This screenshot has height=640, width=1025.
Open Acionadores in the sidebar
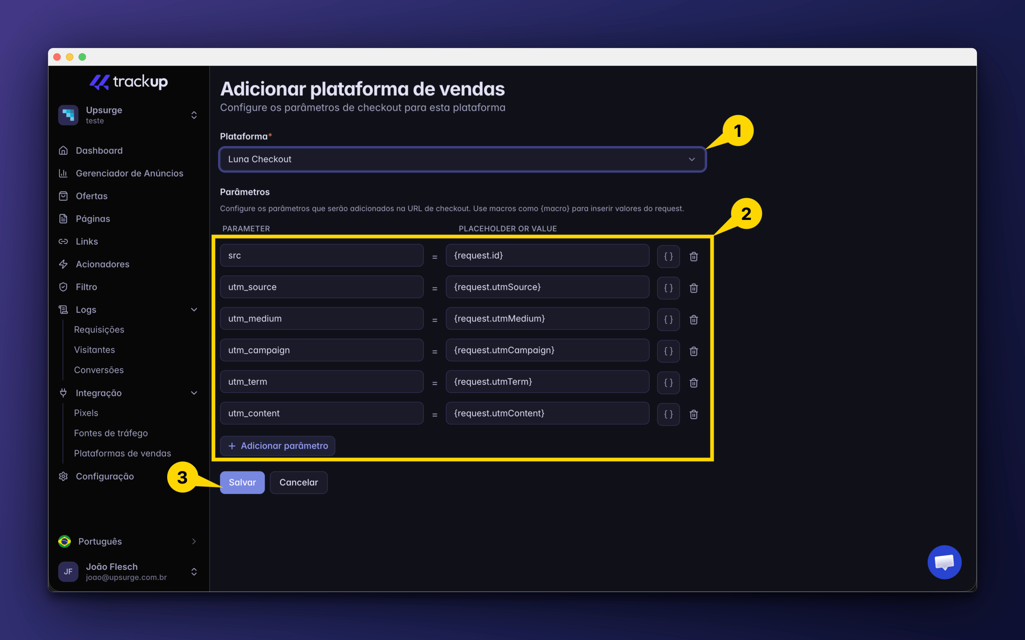point(102,264)
